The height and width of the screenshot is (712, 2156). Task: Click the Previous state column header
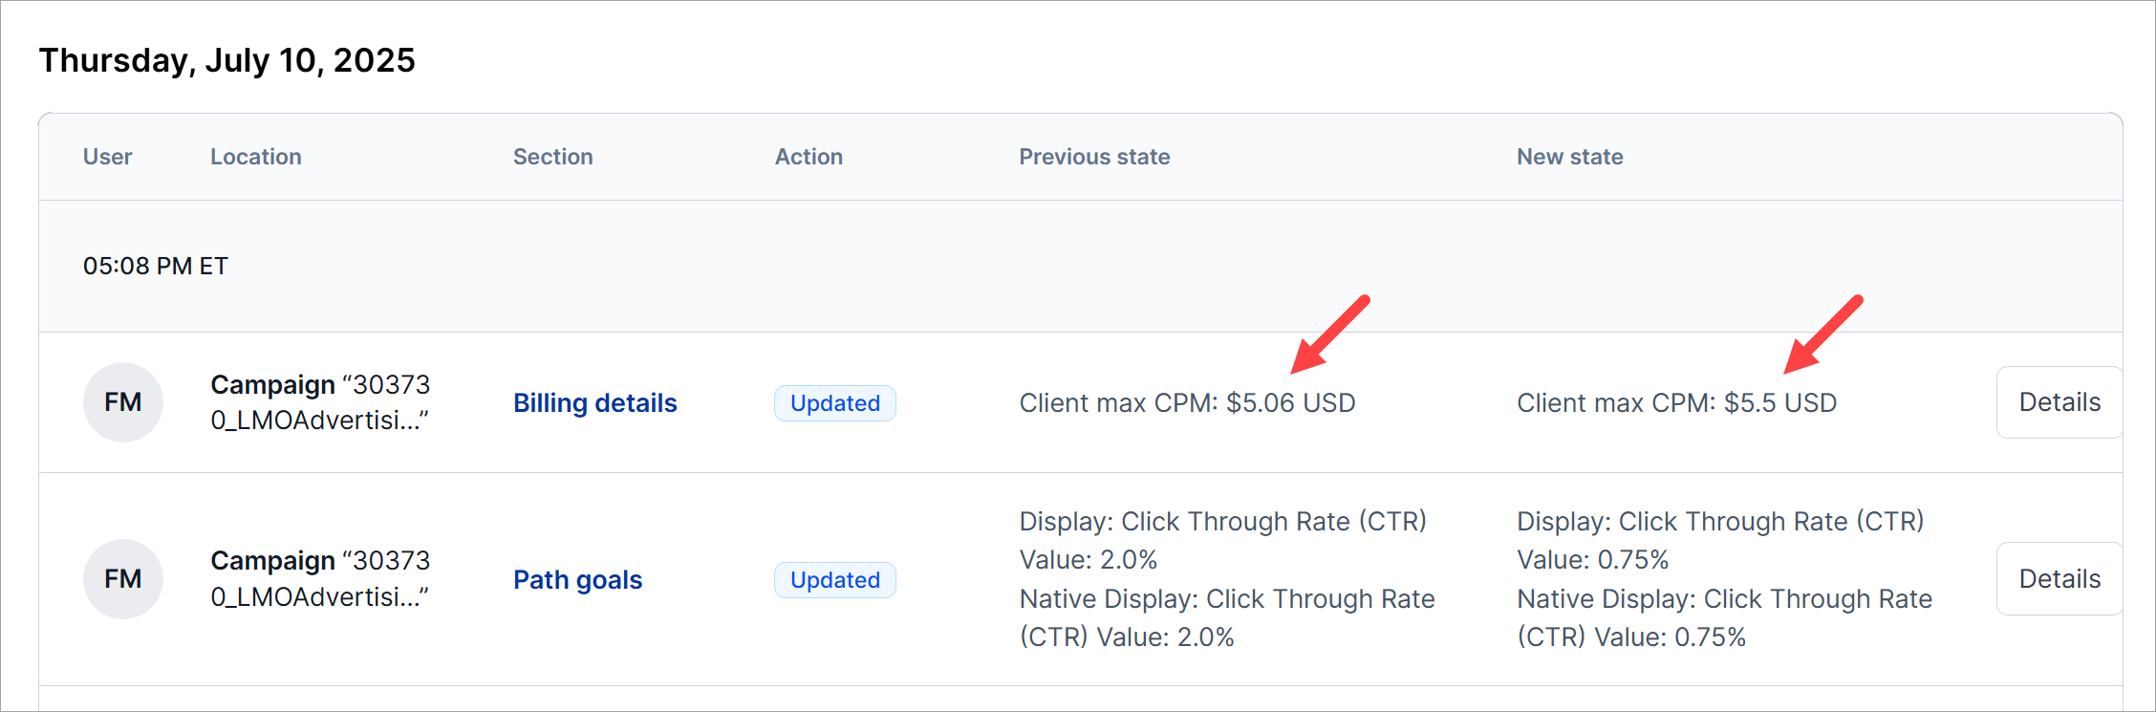[1094, 157]
